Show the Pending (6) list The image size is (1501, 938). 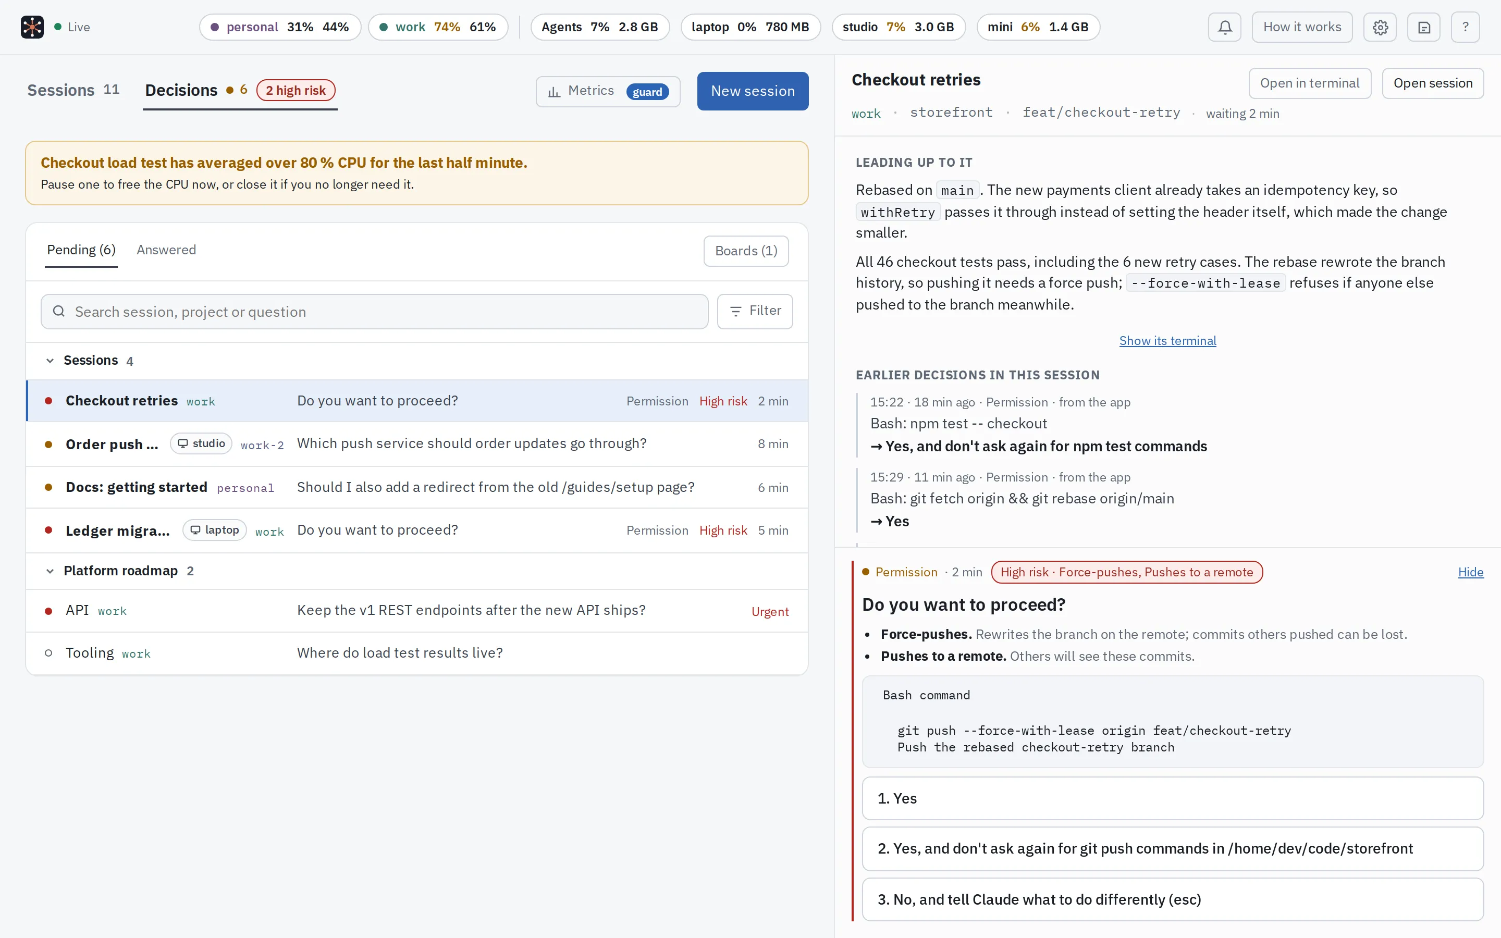click(81, 250)
